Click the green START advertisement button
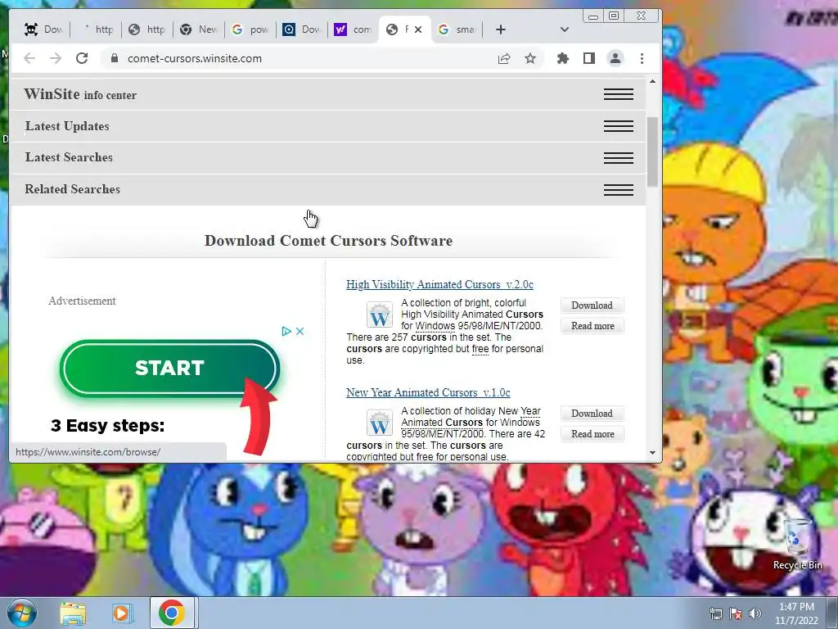The image size is (838, 629). click(x=170, y=368)
